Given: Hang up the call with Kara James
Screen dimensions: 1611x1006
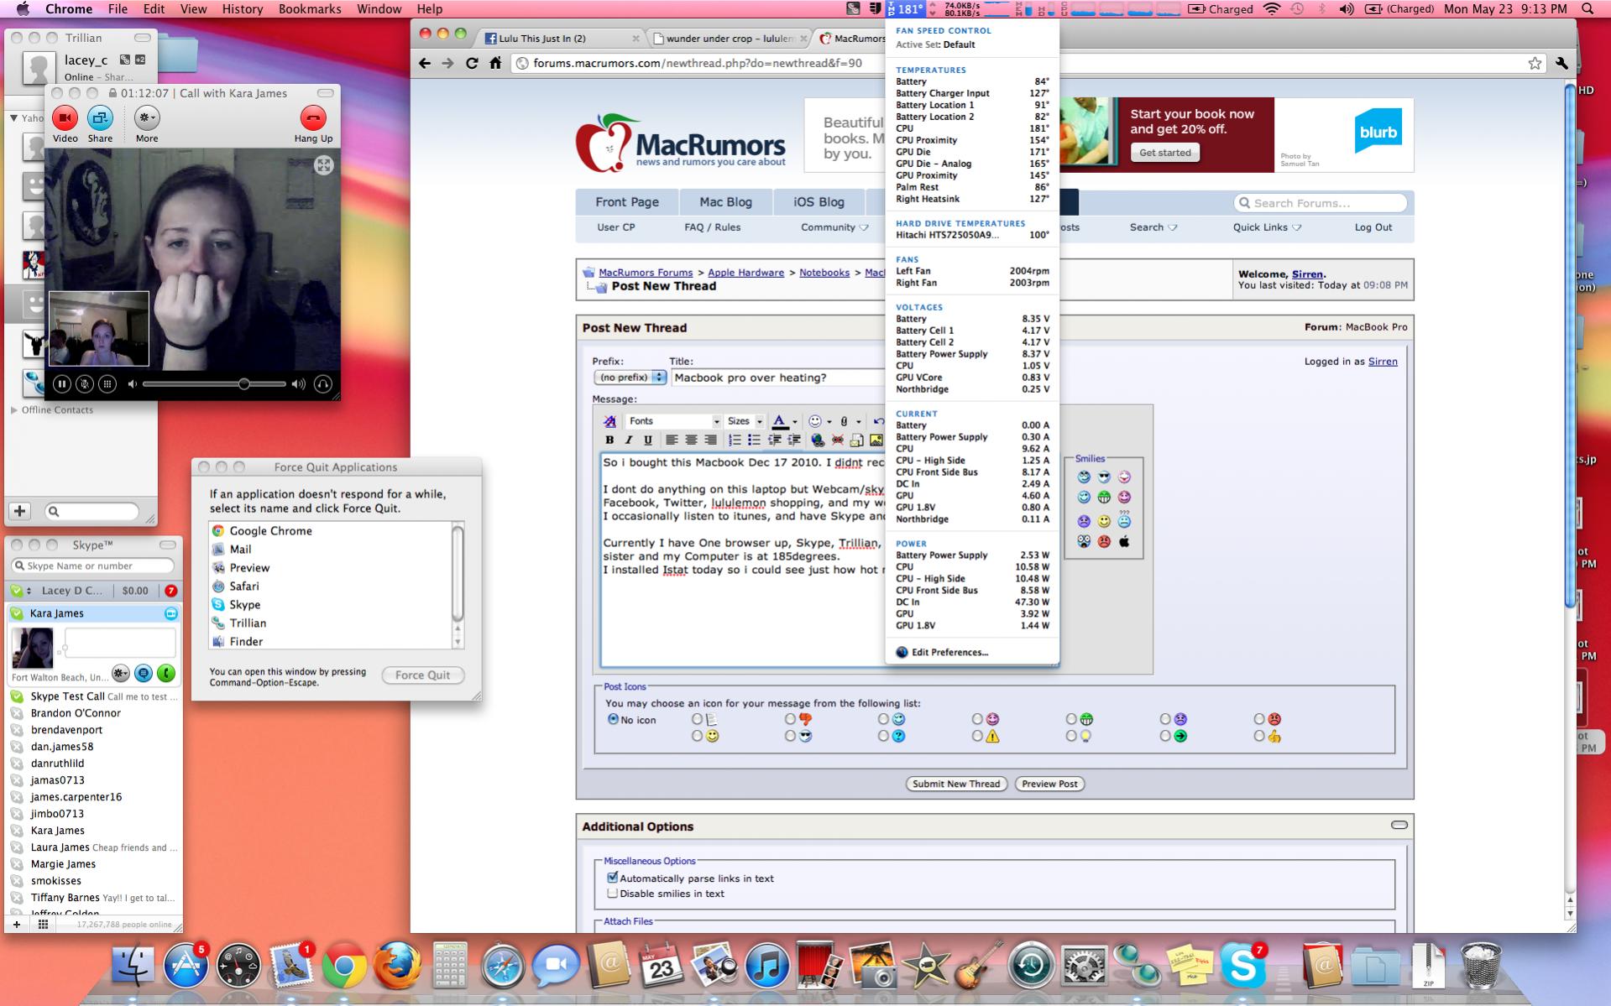Looking at the screenshot, I should [x=313, y=118].
